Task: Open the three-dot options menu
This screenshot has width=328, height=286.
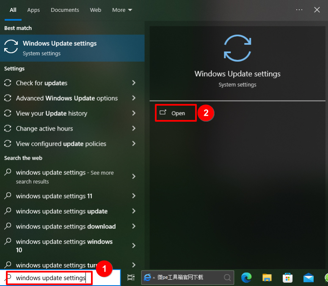Action: [299, 10]
